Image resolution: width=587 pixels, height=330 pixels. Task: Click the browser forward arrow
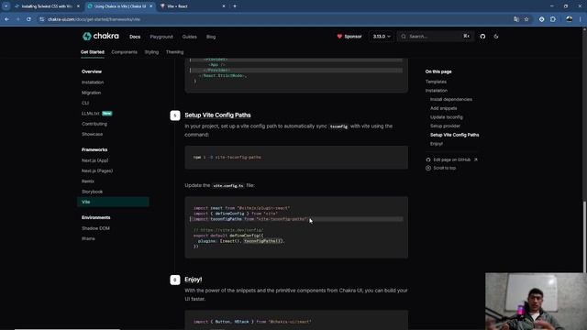coord(17,19)
